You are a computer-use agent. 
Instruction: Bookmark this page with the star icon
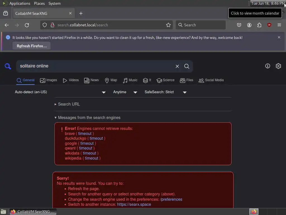coord(168,25)
